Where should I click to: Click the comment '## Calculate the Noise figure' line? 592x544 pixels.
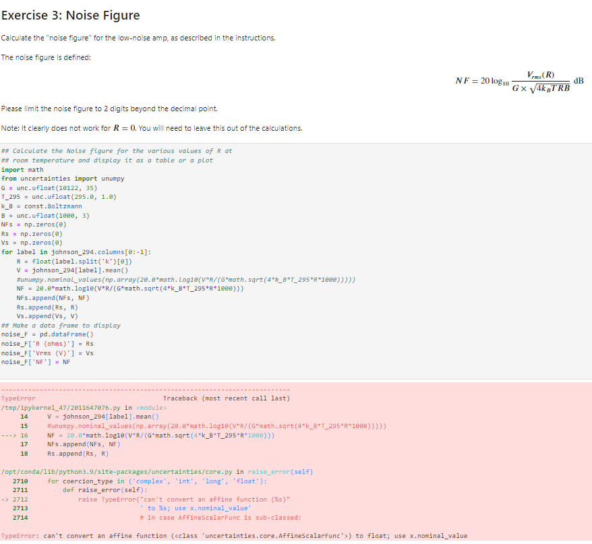pyautogui.click(x=117, y=151)
